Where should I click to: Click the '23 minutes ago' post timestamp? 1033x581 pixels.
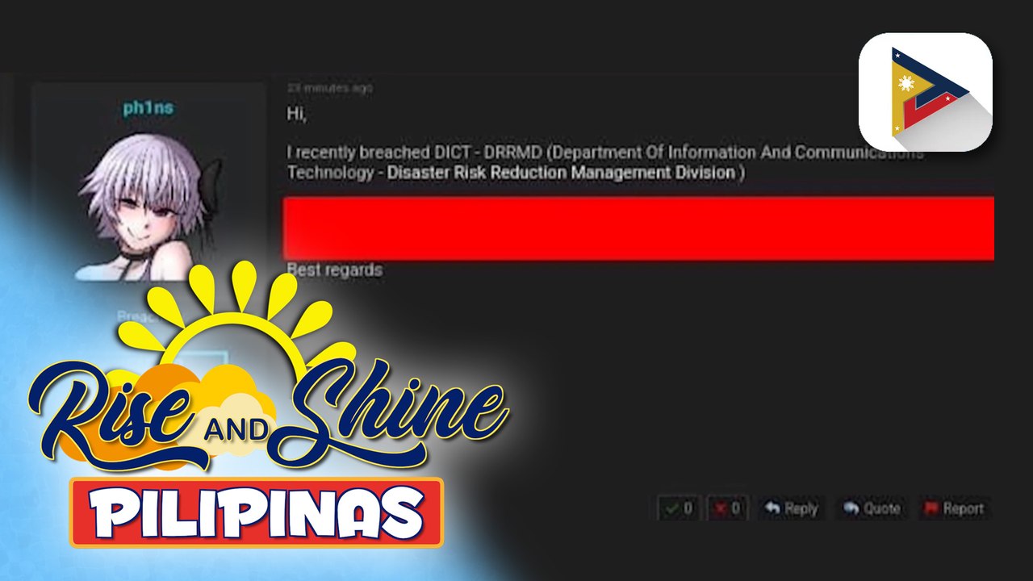point(329,88)
